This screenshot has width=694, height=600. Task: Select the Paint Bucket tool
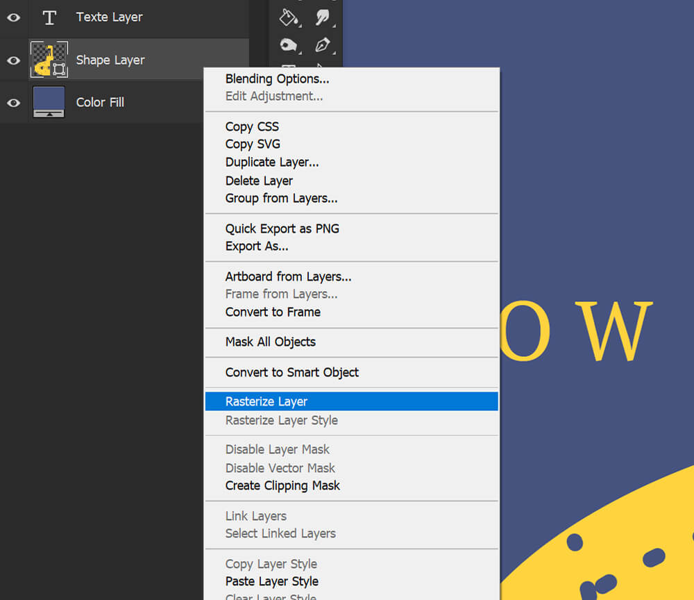coord(288,17)
